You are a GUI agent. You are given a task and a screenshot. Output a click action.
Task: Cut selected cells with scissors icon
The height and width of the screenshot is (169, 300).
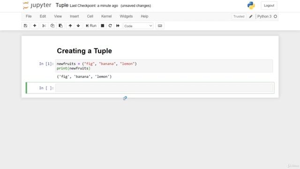click(x=44, y=26)
